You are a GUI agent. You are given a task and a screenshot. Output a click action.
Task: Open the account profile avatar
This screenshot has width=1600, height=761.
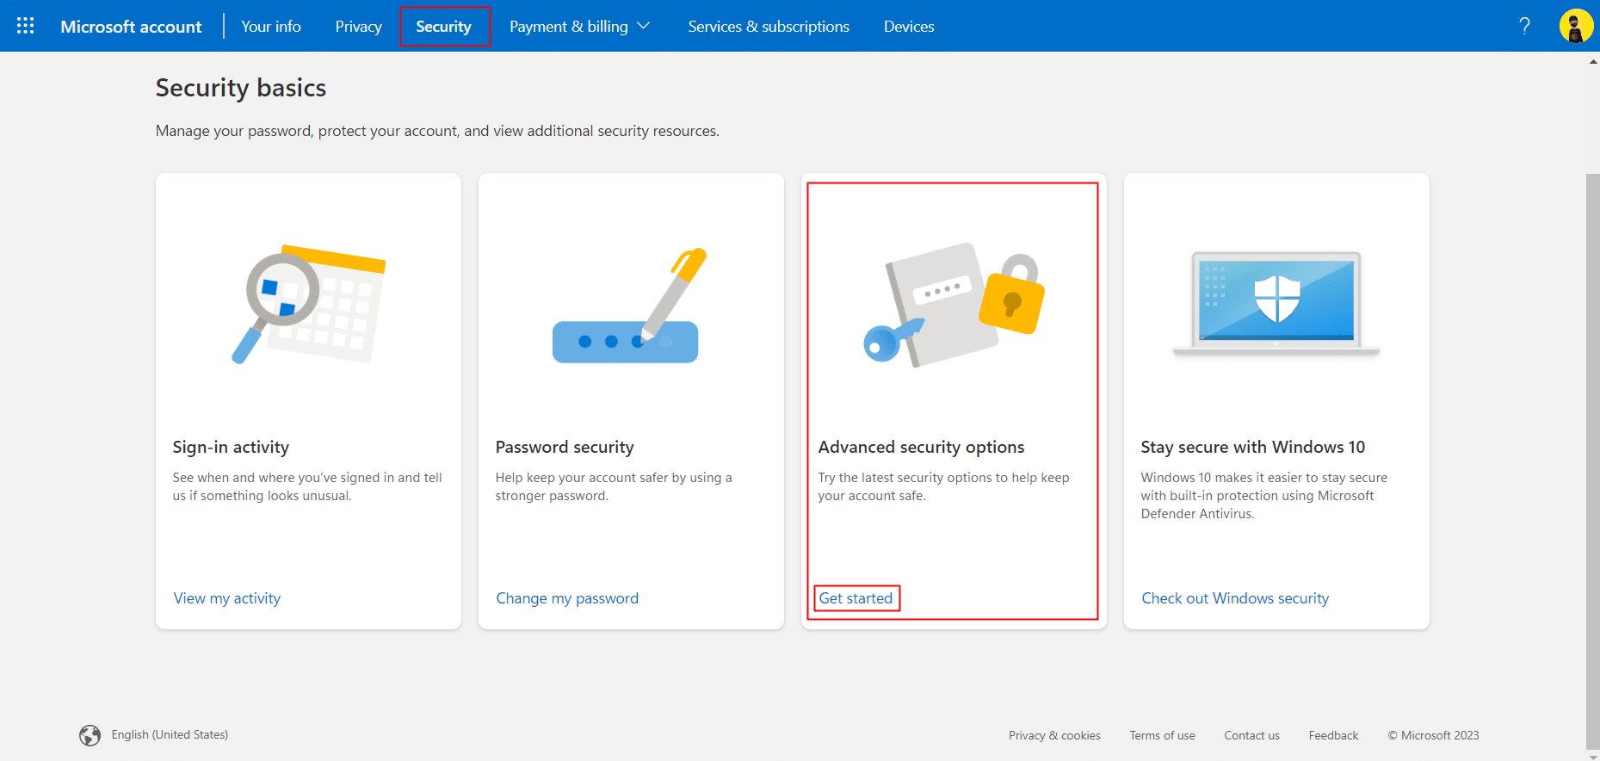(x=1576, y=26)
